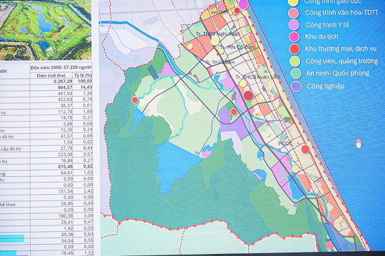Click the green An ninh- Quốc phòng legend circle
385x256 pixels.
(296, 73)
